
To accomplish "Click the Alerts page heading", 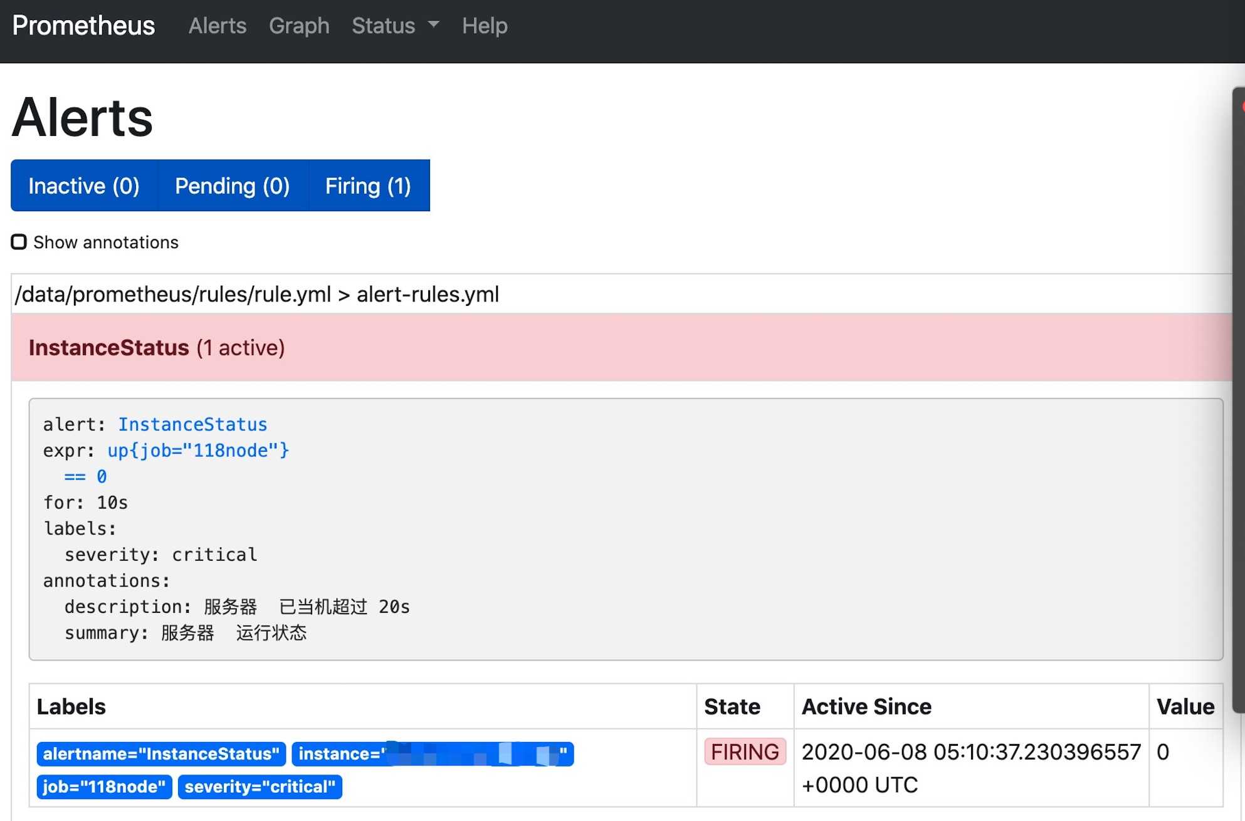I will 82,117.
